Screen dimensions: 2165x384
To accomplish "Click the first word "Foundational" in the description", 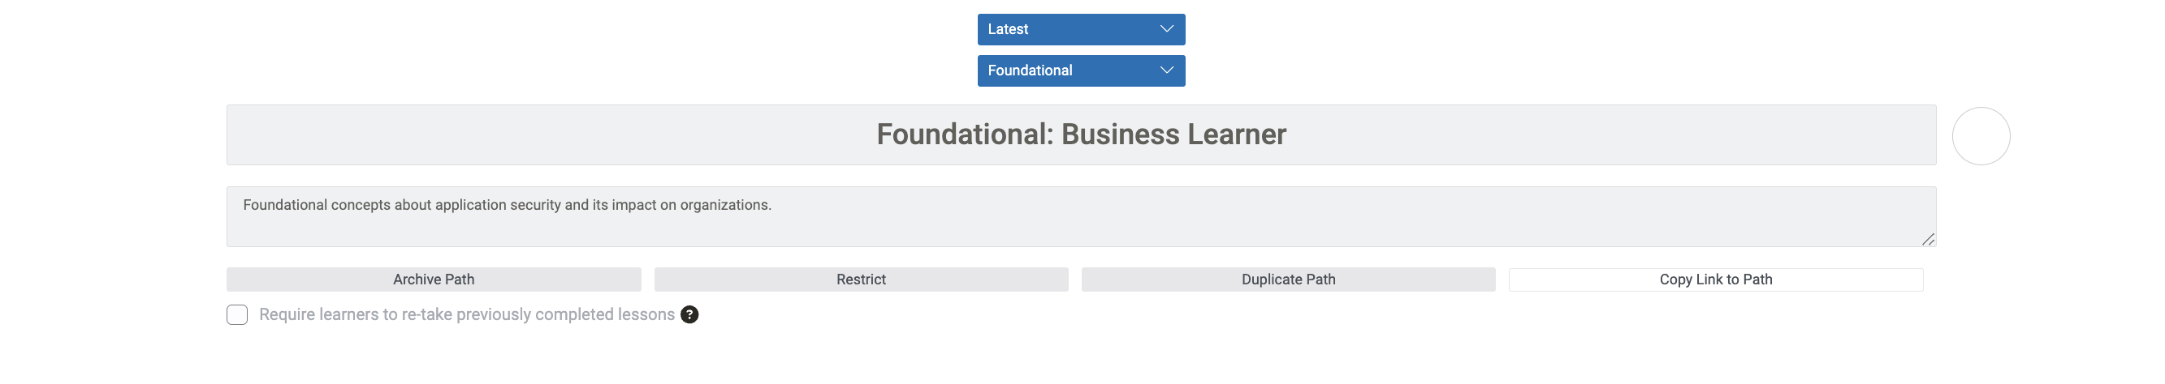I will [285, 206].
